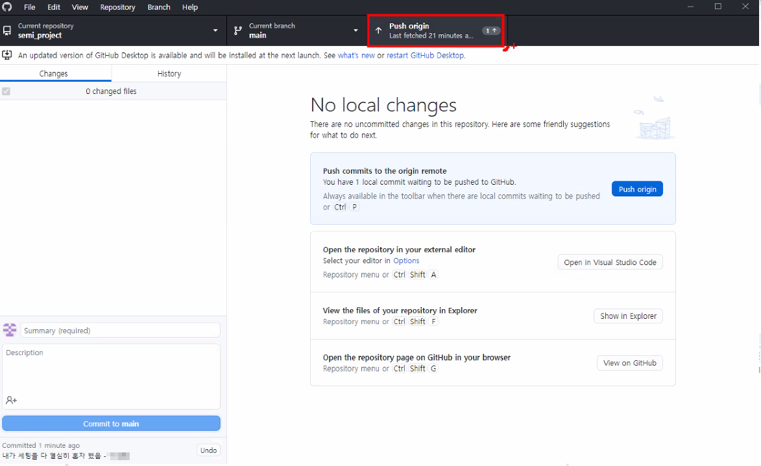Screen dimensions: 761x466
Task: Open the View menu
Action: pyautogui.click(x=80, y=7)
